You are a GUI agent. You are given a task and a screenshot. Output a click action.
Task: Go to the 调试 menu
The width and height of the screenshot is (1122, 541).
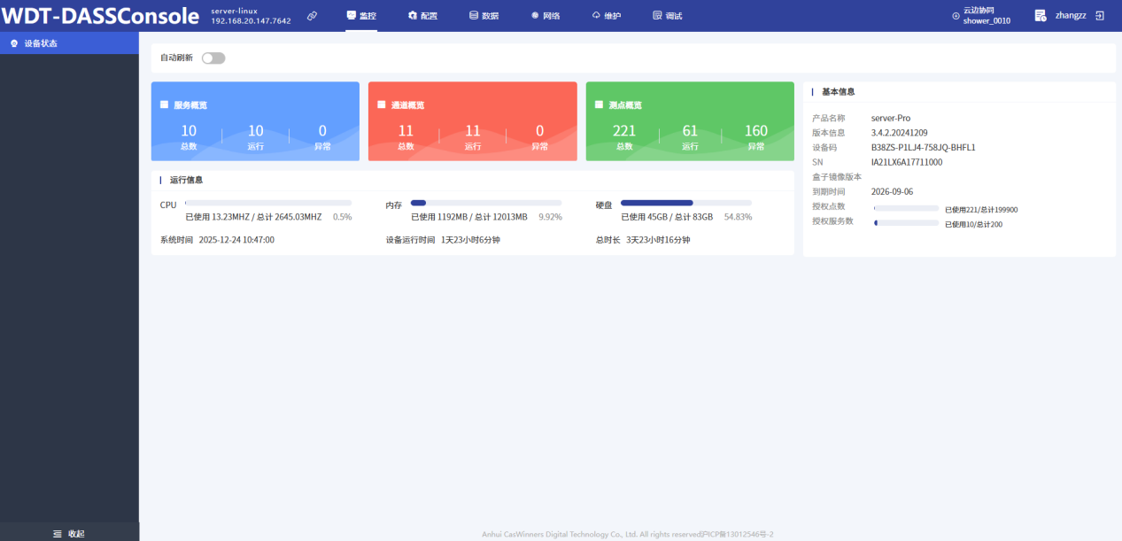667,16
